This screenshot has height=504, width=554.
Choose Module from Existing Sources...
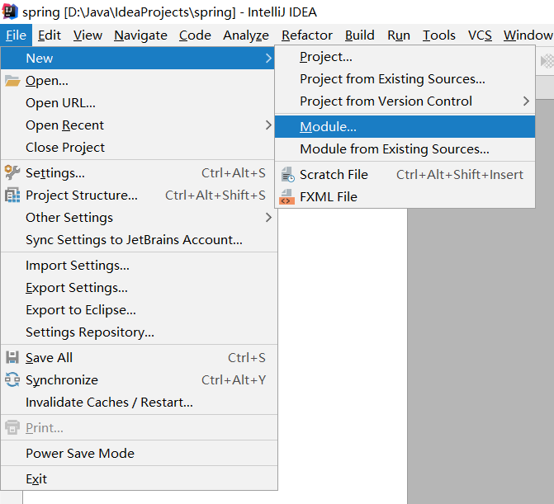coord(394,149)
